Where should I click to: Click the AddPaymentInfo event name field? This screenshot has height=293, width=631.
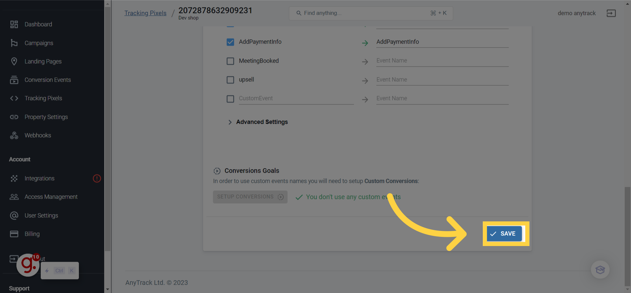[x=442, y=42]
